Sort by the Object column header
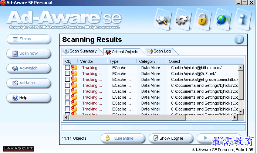The width and height of the screenshot is (257, 153). click(205, 61)
